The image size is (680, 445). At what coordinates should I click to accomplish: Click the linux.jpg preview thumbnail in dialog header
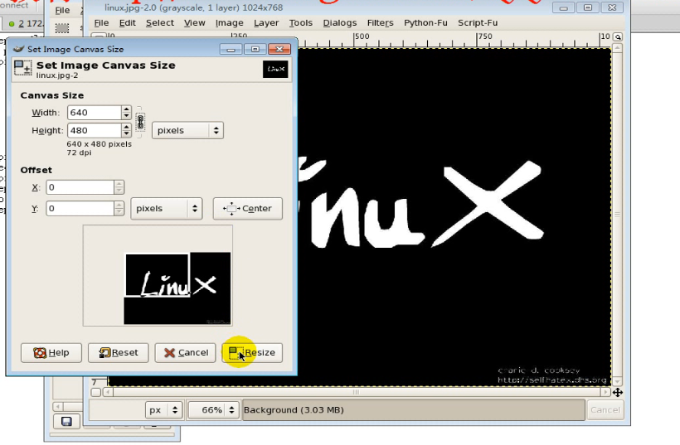pos(275,70)
